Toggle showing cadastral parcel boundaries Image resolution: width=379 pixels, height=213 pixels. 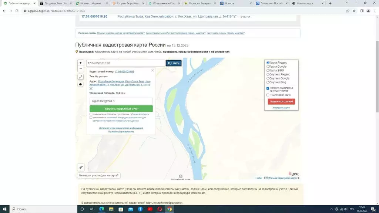coord(268,88)
